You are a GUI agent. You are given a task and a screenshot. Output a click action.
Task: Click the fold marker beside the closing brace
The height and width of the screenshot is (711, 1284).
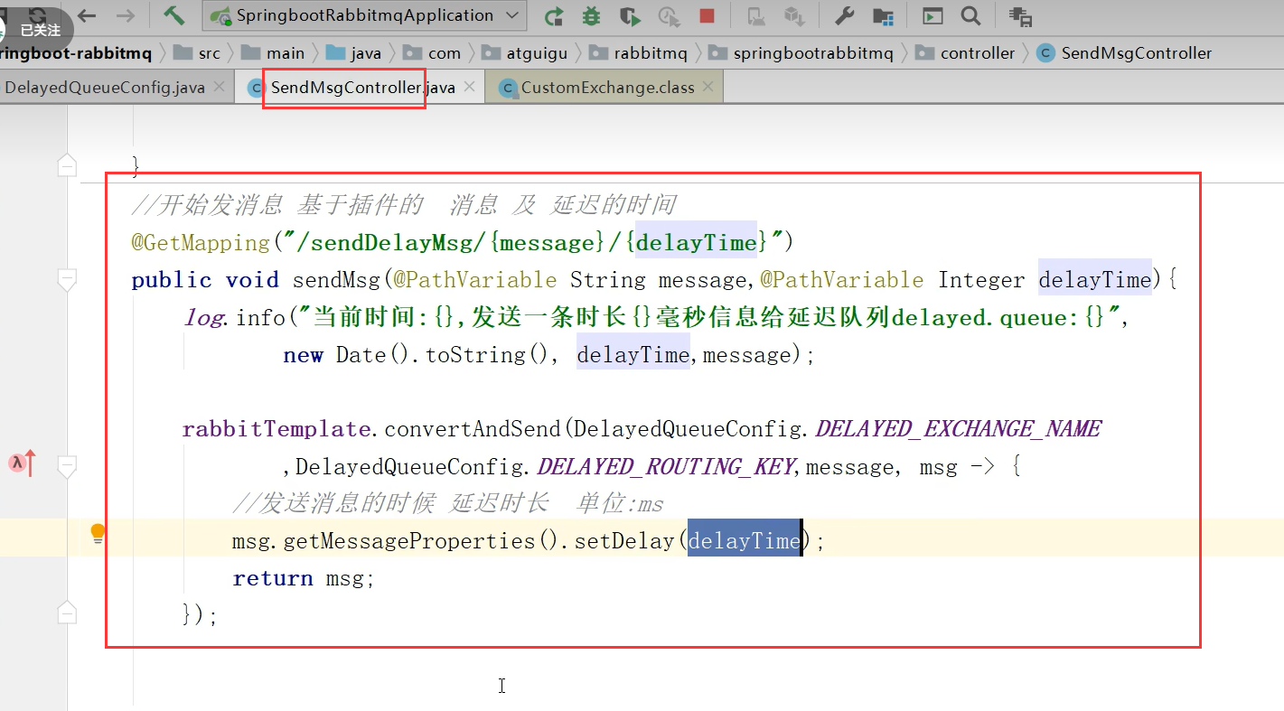(67, 164)
